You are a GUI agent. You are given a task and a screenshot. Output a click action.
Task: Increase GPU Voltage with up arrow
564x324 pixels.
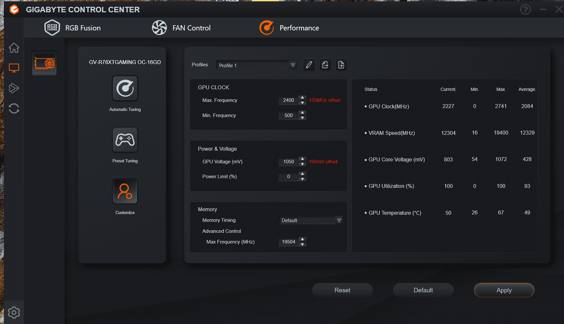pyautogui.click(x=302, y=159)
